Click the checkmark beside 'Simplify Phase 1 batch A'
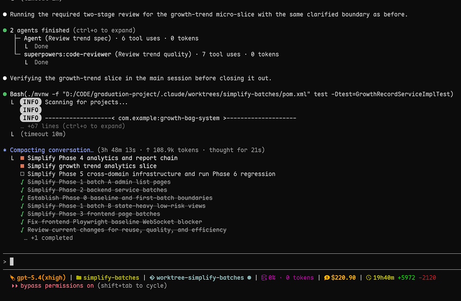Screen dimensions: 461x301 pos(22,182)
